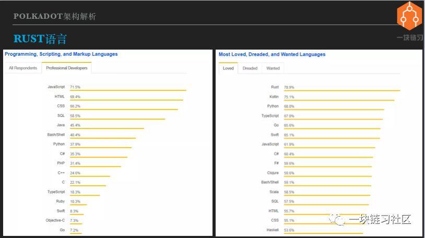Click the C 22.1% row label
The height and width of the screenshot is (238, 425).
coord(63,182)
